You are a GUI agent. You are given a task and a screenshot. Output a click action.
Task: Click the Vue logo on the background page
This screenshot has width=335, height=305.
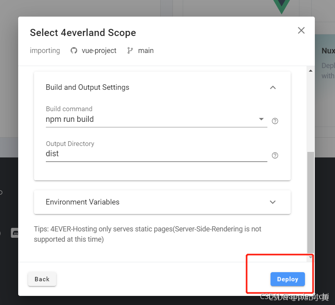click(x=281, y=7)
